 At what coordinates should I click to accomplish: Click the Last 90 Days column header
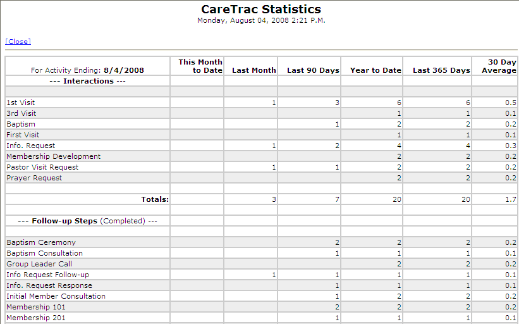[x=313, y=70]
